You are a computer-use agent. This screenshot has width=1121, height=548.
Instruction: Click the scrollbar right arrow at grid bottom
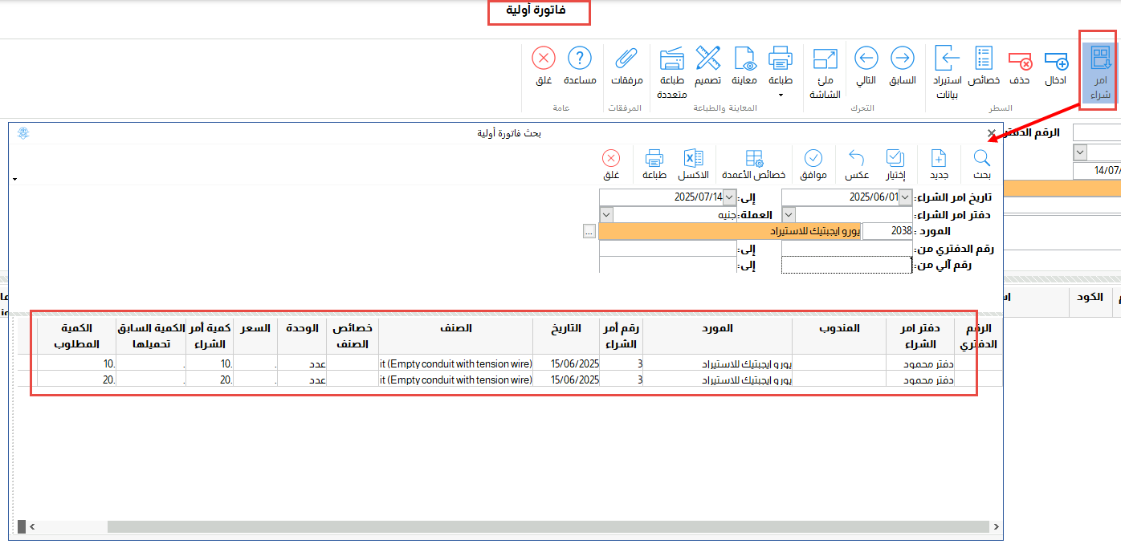(x=997, y=526)
